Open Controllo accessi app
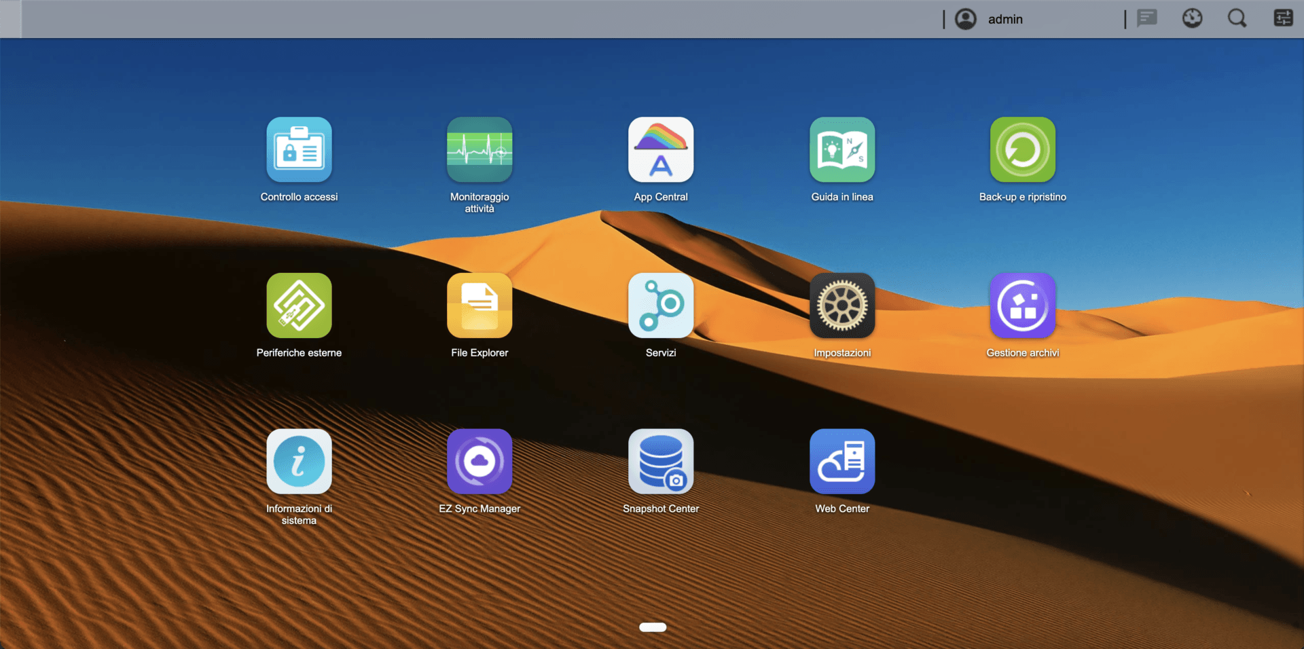 (x=299, y=150)
